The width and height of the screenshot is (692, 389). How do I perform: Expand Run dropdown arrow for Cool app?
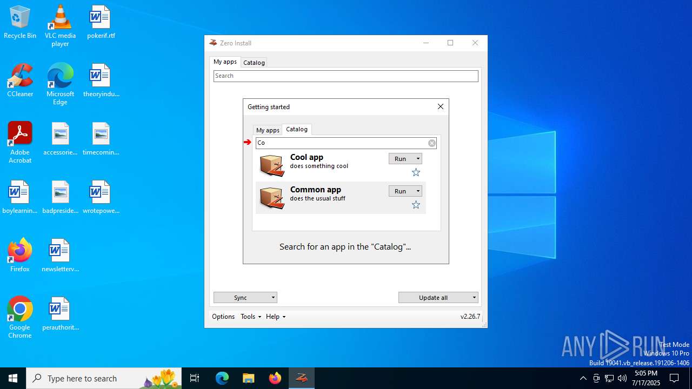click(418, 159)
